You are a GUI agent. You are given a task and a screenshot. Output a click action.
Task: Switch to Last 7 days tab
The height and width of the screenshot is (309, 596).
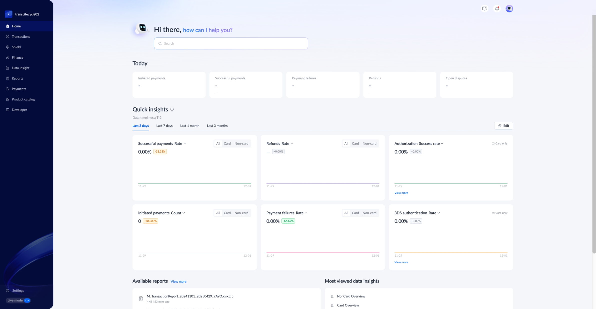coord(164,126)
